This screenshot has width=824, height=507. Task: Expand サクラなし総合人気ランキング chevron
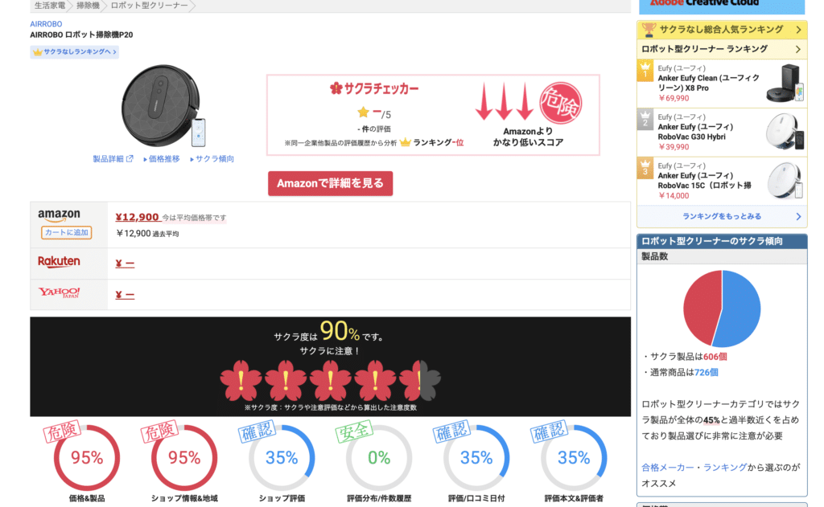(x=798, y=30)
